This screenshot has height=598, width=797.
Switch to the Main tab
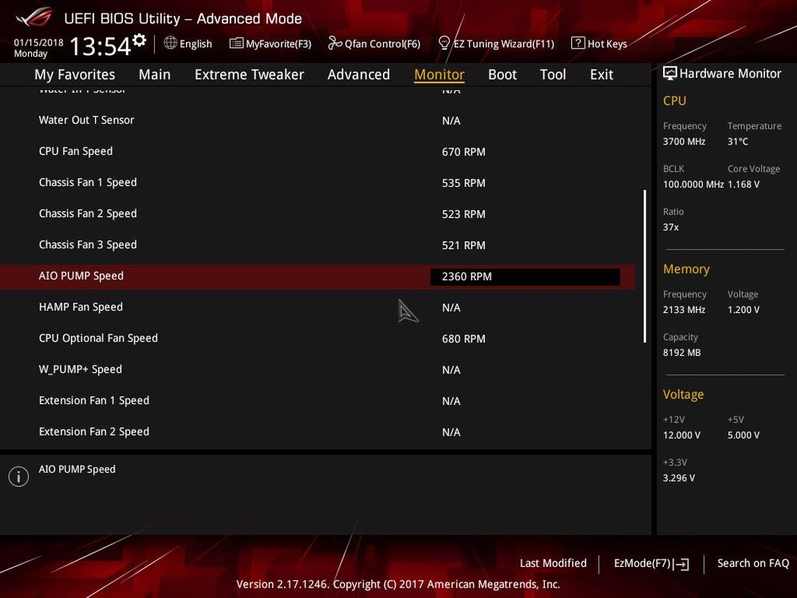pos(155,75)
